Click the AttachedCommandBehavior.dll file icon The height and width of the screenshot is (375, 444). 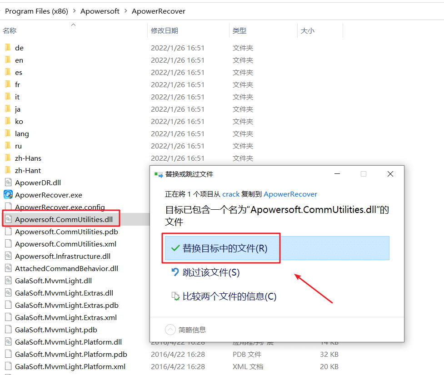(x=8, y=268)
